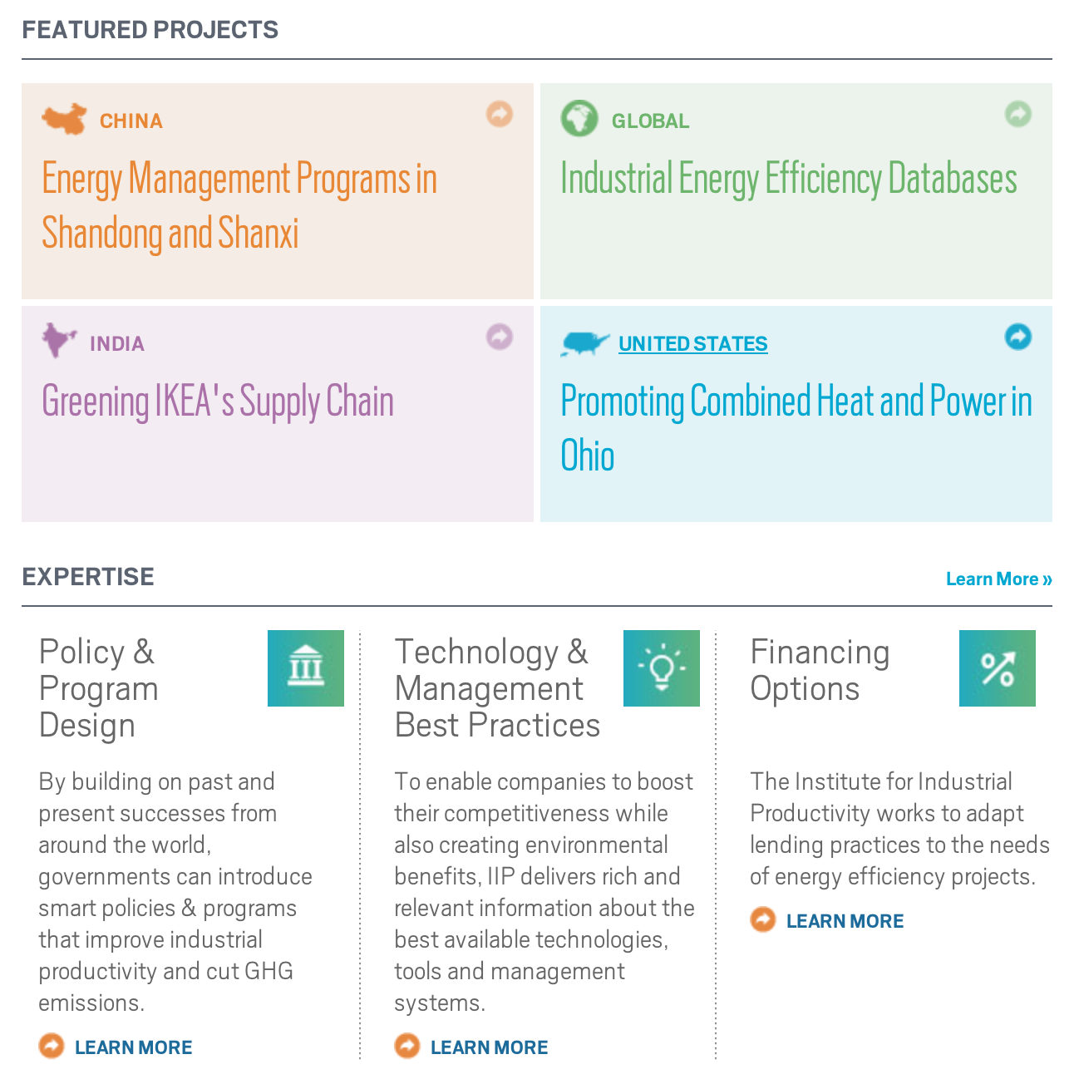
Task: Open the UNITED STATES country link
Action: pyautogui.click(x=693, y=343)
